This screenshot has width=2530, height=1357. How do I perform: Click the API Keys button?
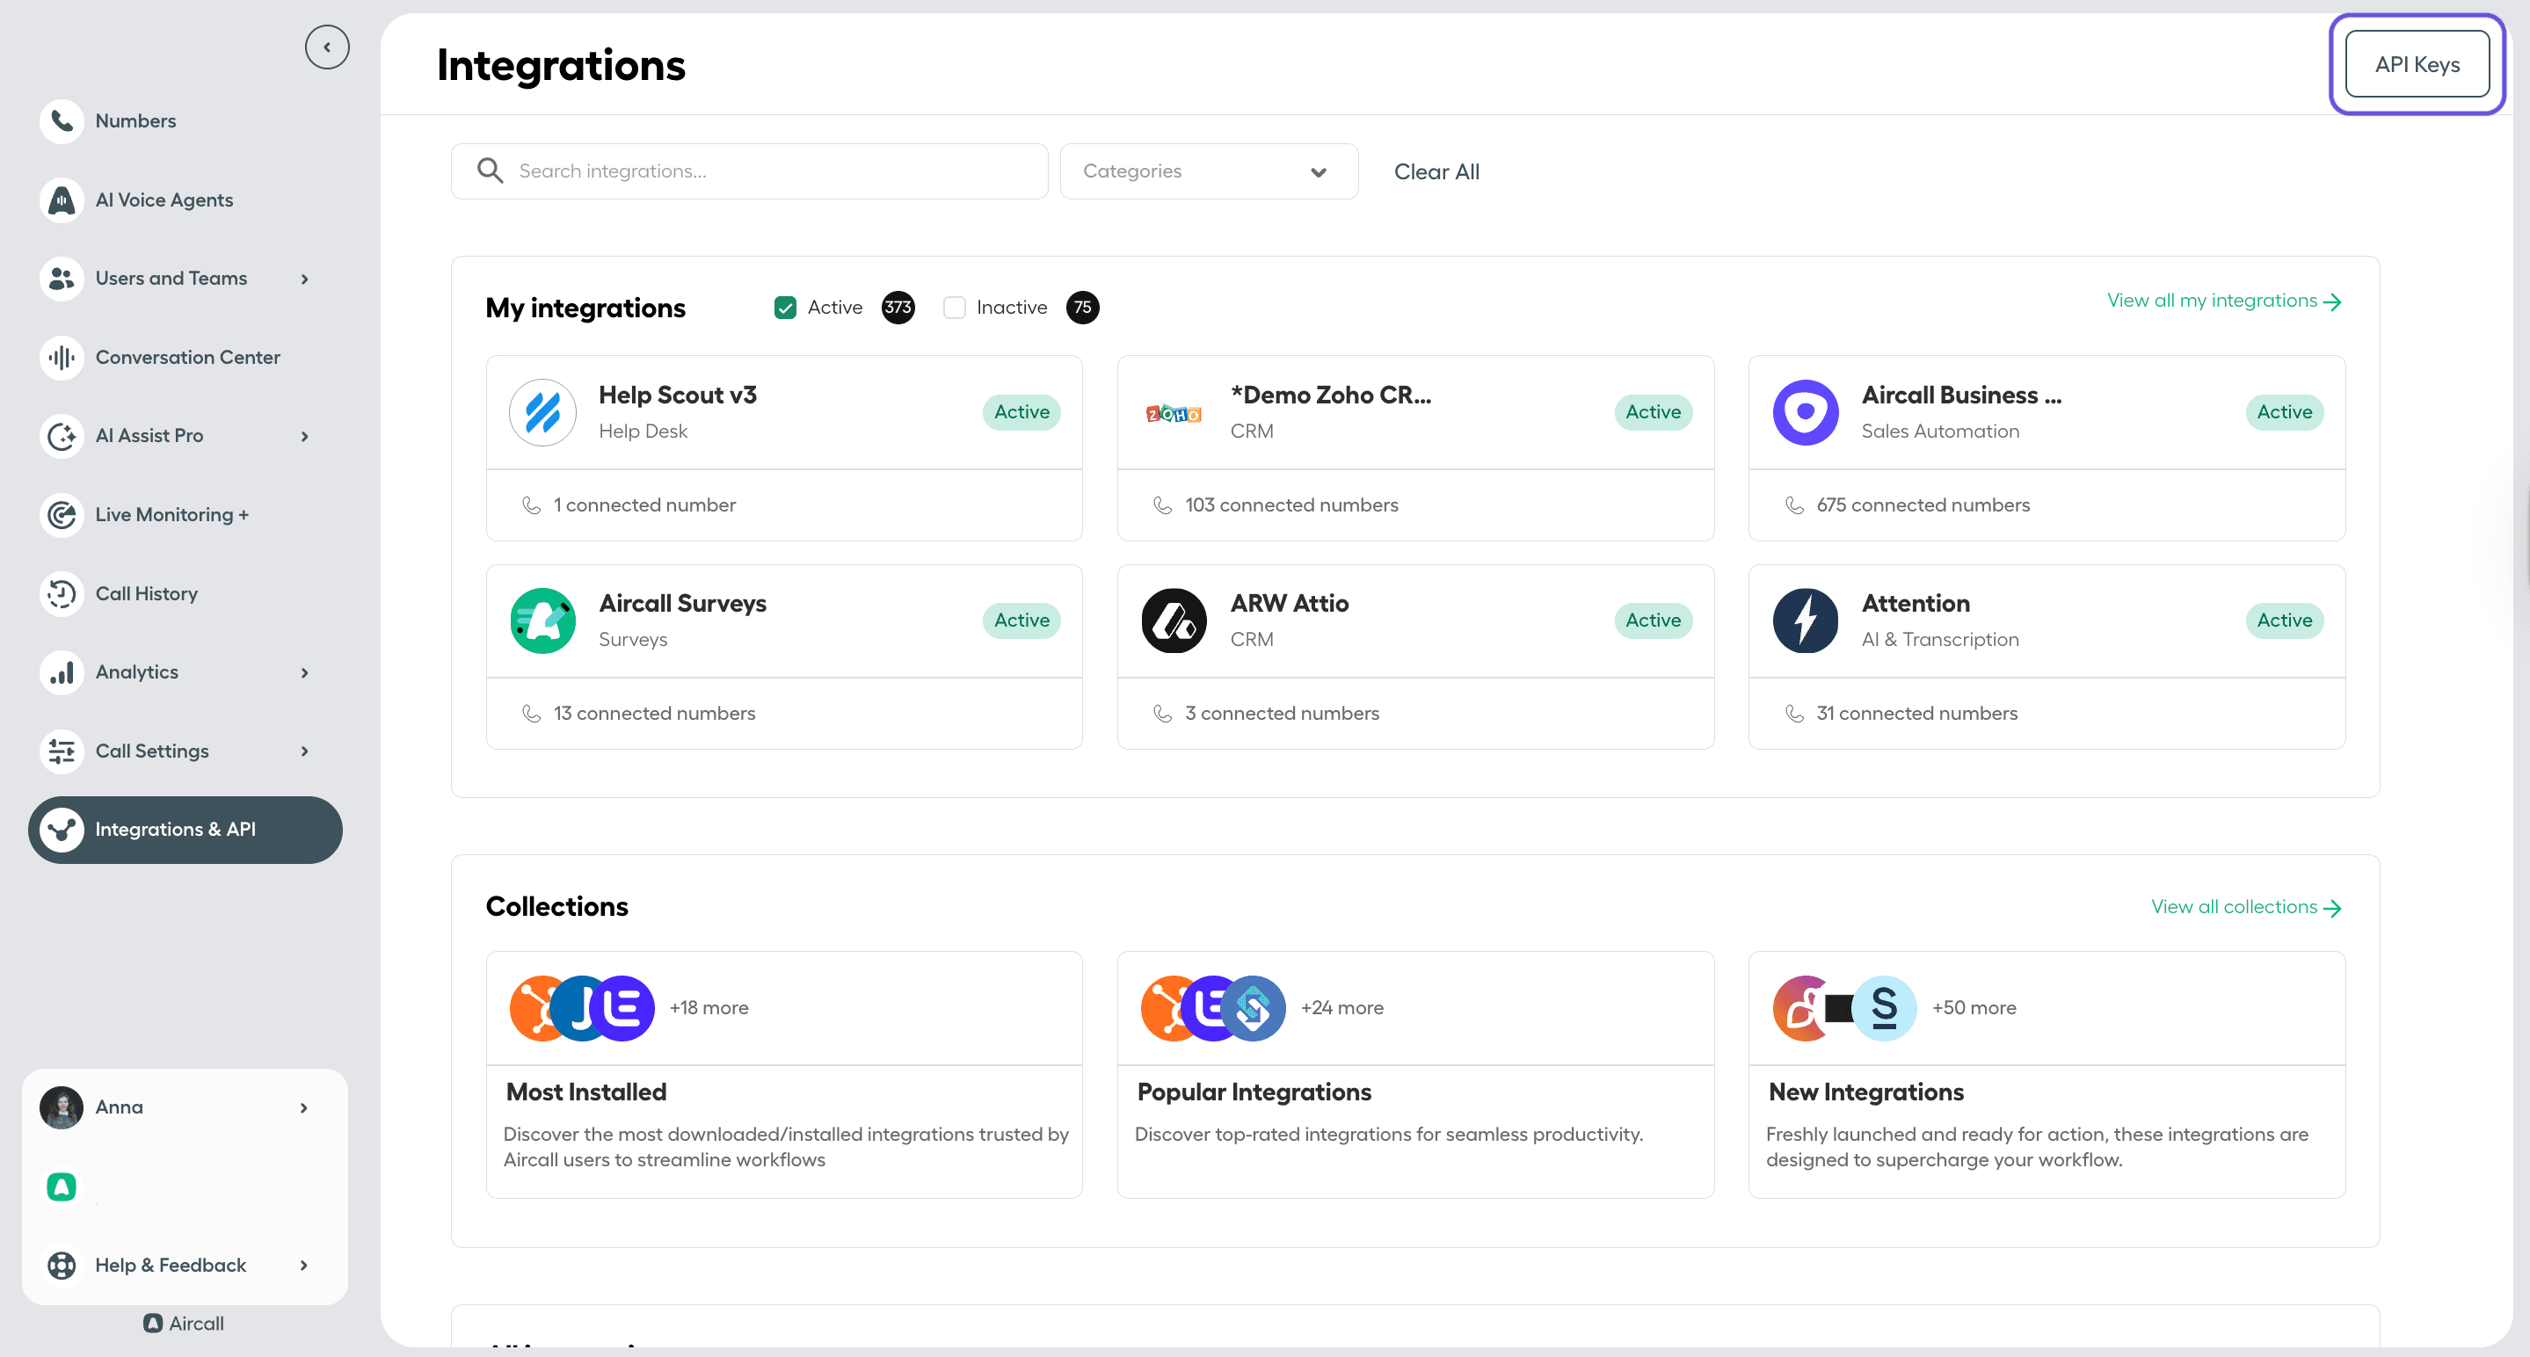2416,65
